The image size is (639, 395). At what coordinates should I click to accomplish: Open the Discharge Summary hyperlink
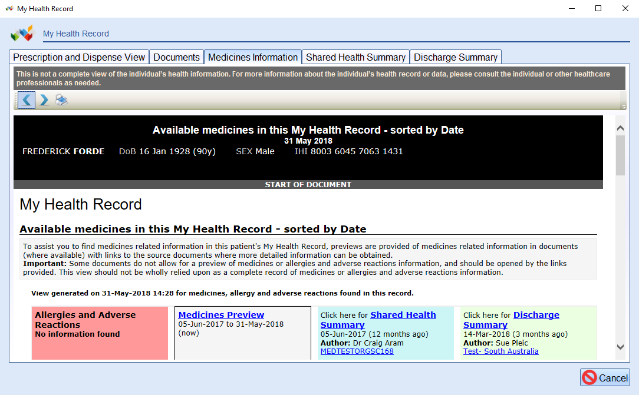click(536, 314)
